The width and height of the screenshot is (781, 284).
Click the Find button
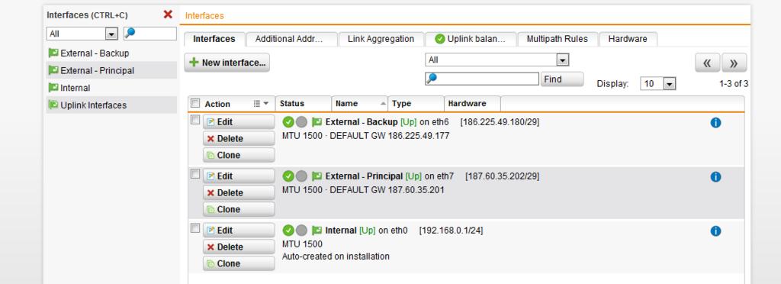(x=562, y=79)
